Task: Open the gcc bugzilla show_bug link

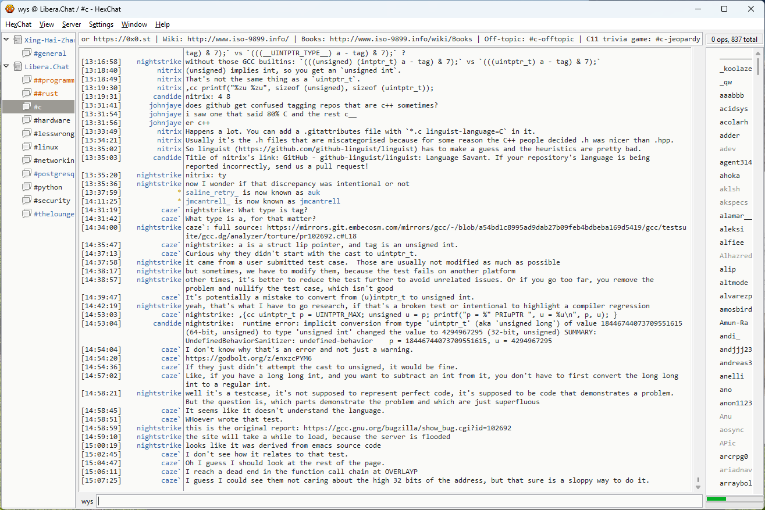Action: (x=407, y=428)
